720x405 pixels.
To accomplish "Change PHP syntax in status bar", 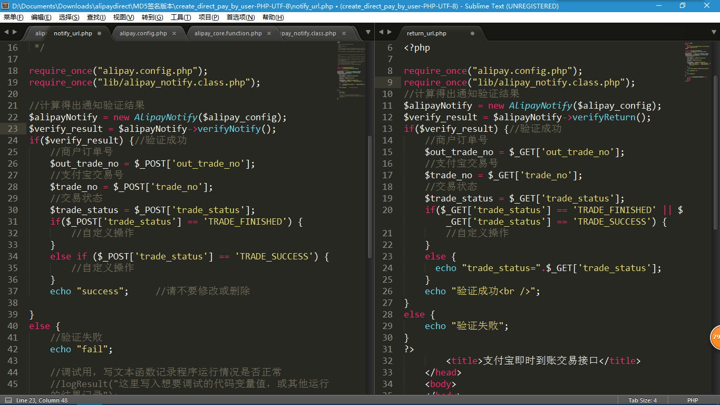I will coord(693,400).
